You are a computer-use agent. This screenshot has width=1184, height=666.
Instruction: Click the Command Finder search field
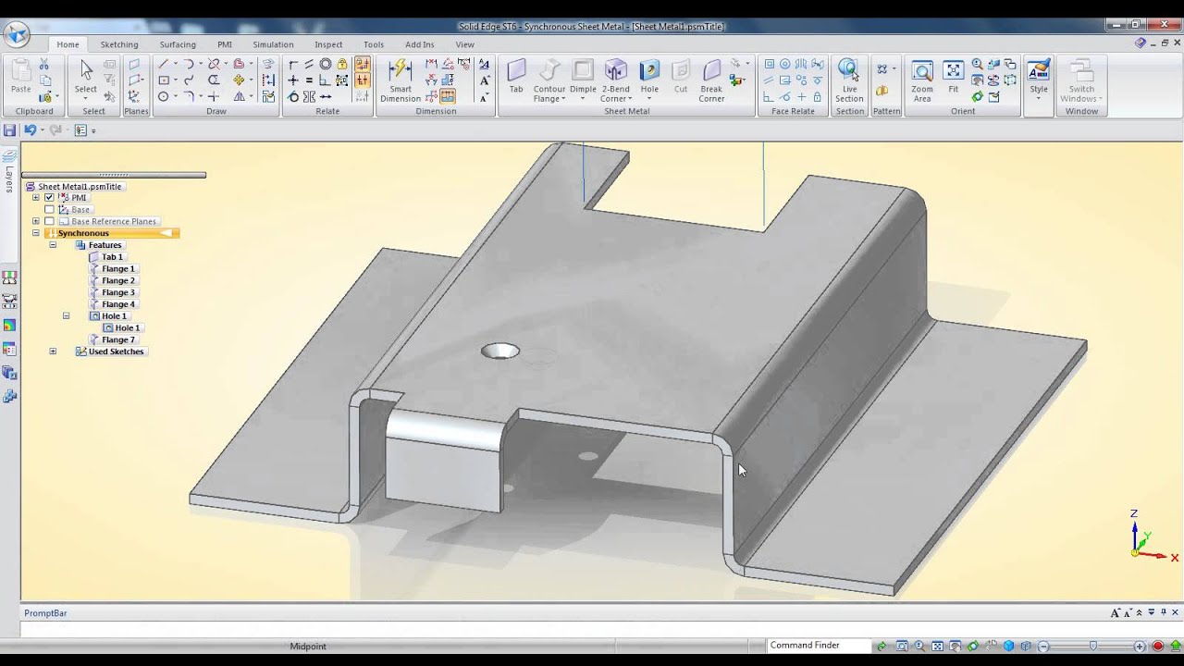(x=819, y=646)
